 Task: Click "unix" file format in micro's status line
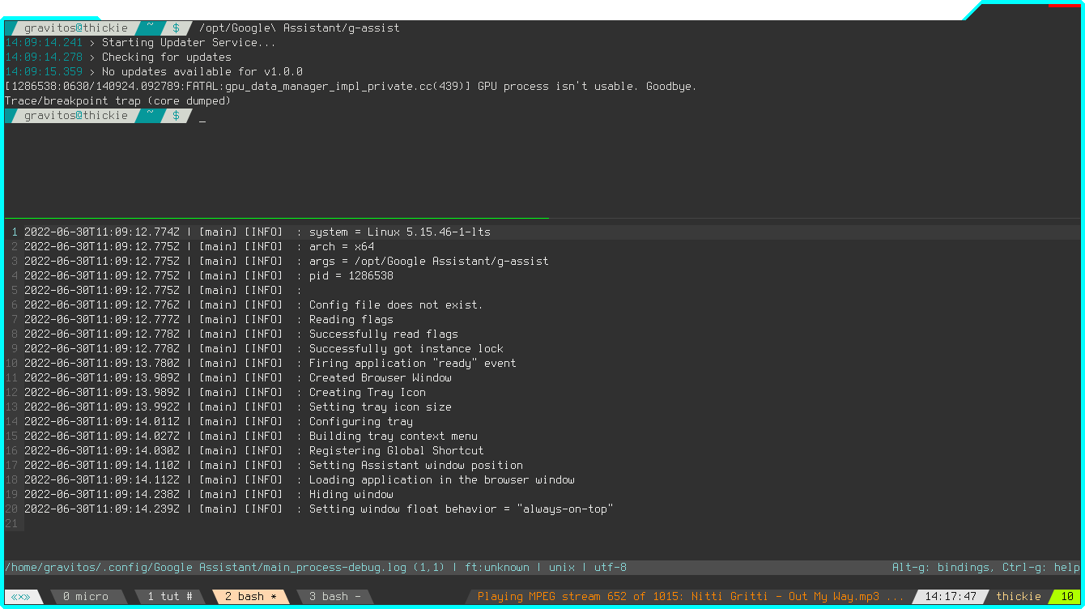[x=562, y=568]
